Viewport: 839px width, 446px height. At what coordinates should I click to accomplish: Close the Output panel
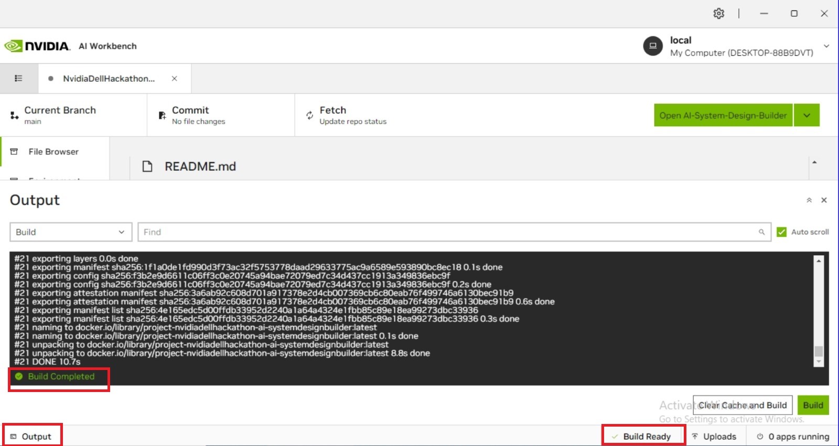pyautogui.click(x=824, y=200)
